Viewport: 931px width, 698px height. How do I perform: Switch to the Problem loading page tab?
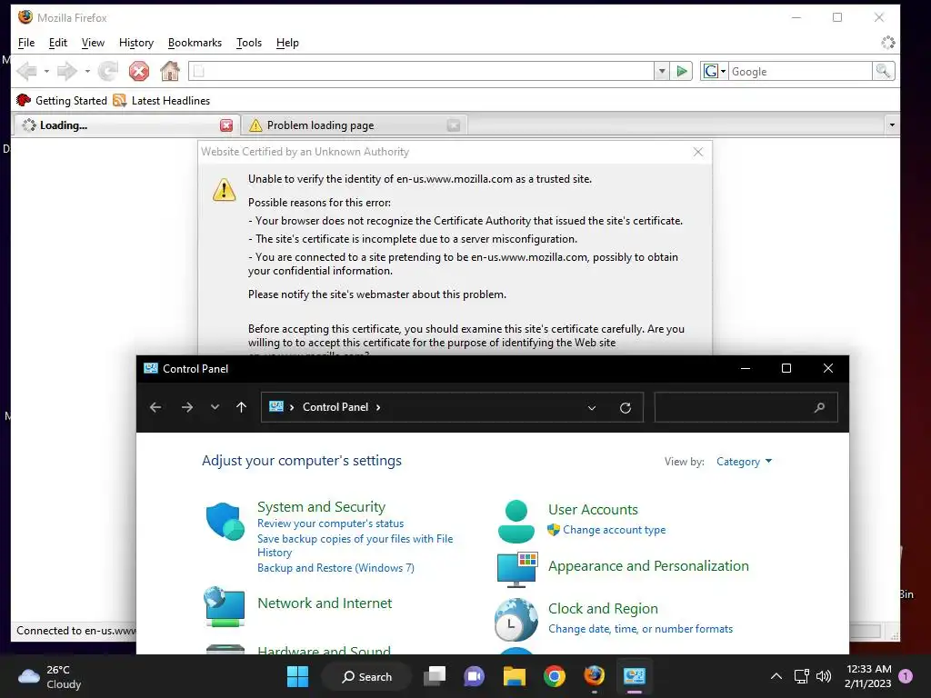click(x=355, y=125)
